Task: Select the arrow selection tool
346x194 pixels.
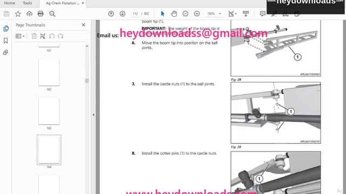Action: (x=163, y=13)
